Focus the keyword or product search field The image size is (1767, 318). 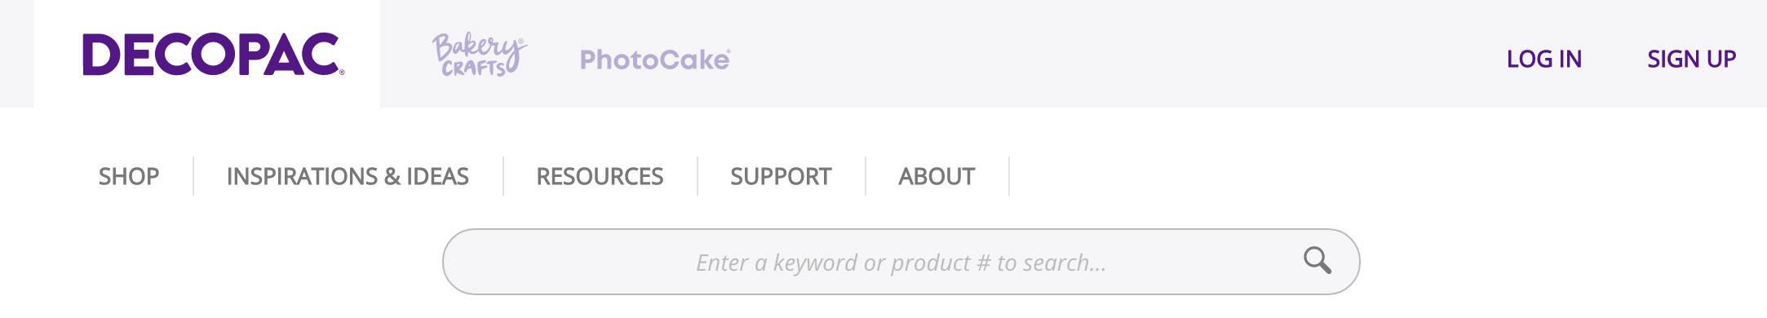901,262
